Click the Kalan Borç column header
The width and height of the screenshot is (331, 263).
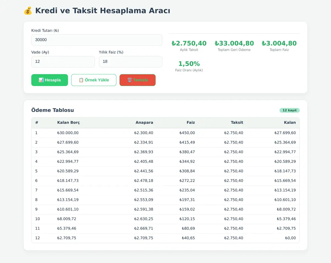point(68,122)
